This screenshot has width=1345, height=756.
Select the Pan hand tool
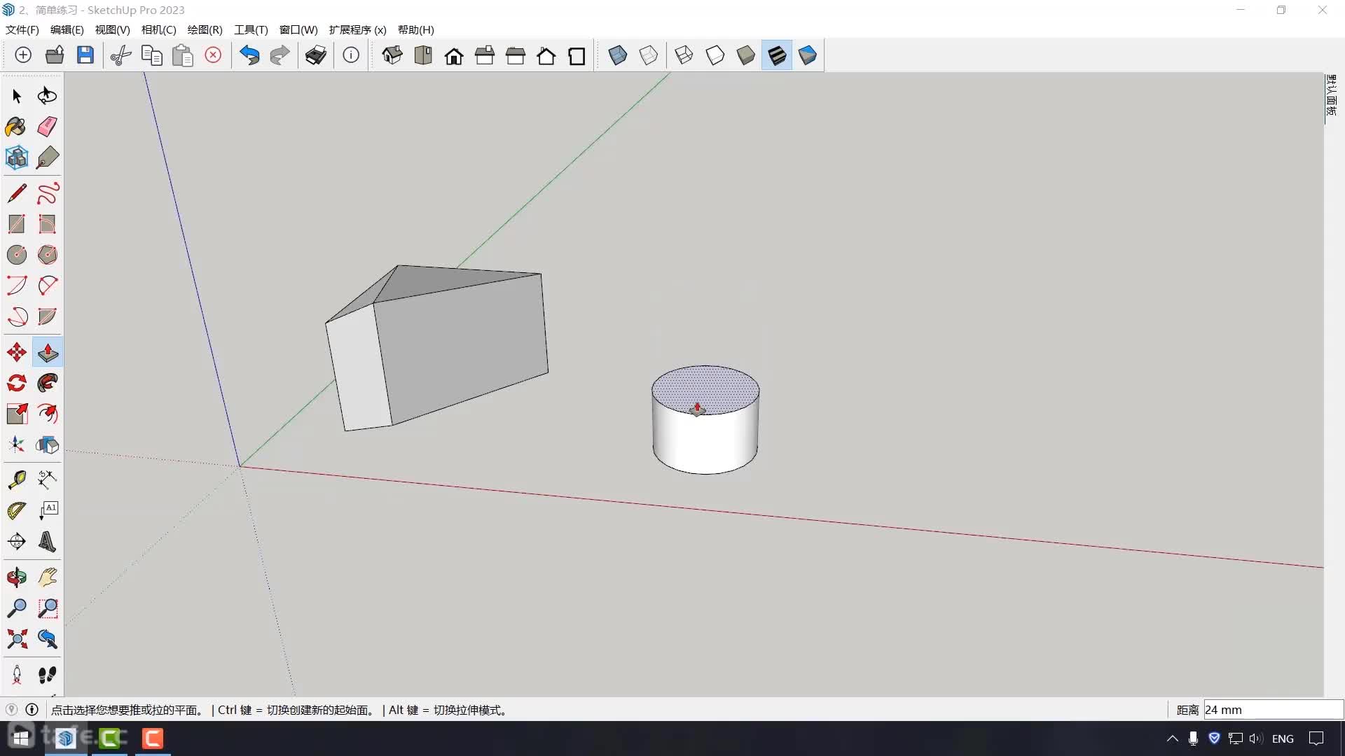(48, 577)
